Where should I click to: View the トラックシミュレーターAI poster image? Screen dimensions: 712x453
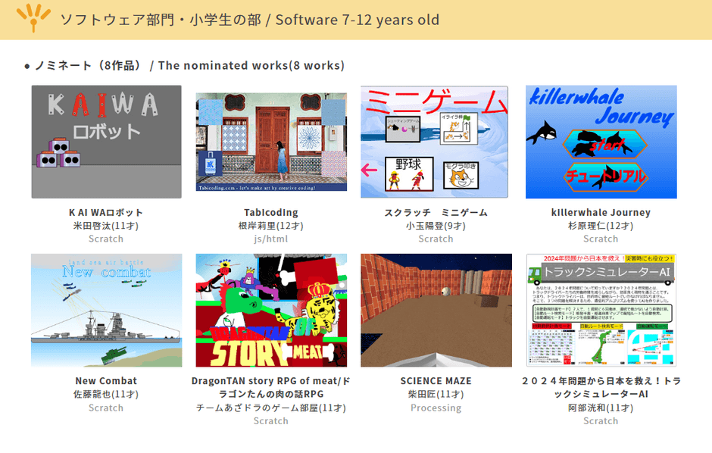(x=601, y=309)
